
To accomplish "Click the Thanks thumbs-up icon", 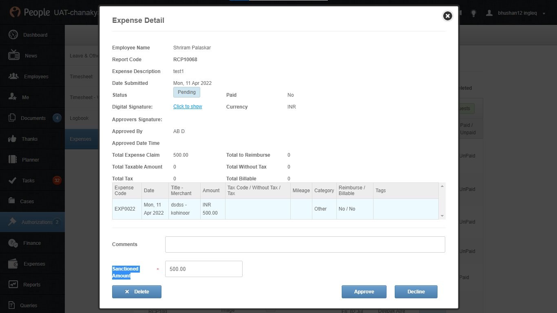I will (x=13, y=139).
